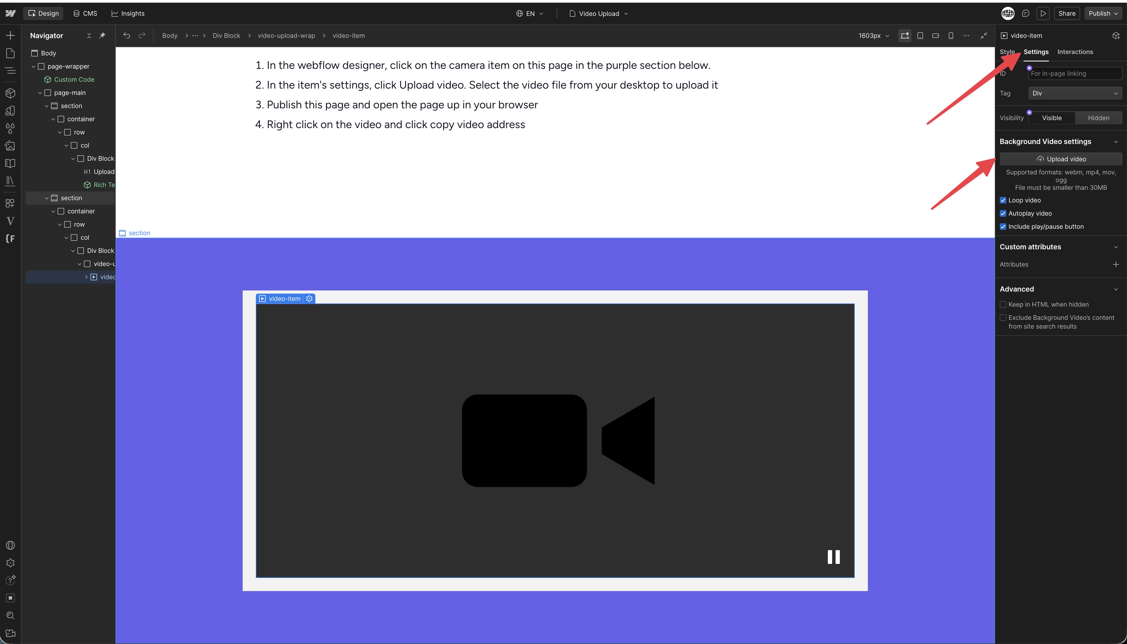This screenshot has height=644, width=1127.
Task: Click the Share button
Action: [x=1066, y=13]
